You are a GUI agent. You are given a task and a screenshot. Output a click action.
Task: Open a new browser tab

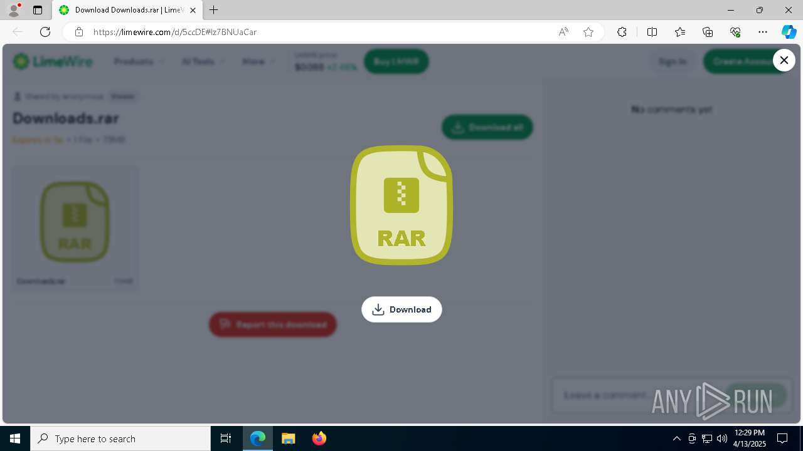214,10
